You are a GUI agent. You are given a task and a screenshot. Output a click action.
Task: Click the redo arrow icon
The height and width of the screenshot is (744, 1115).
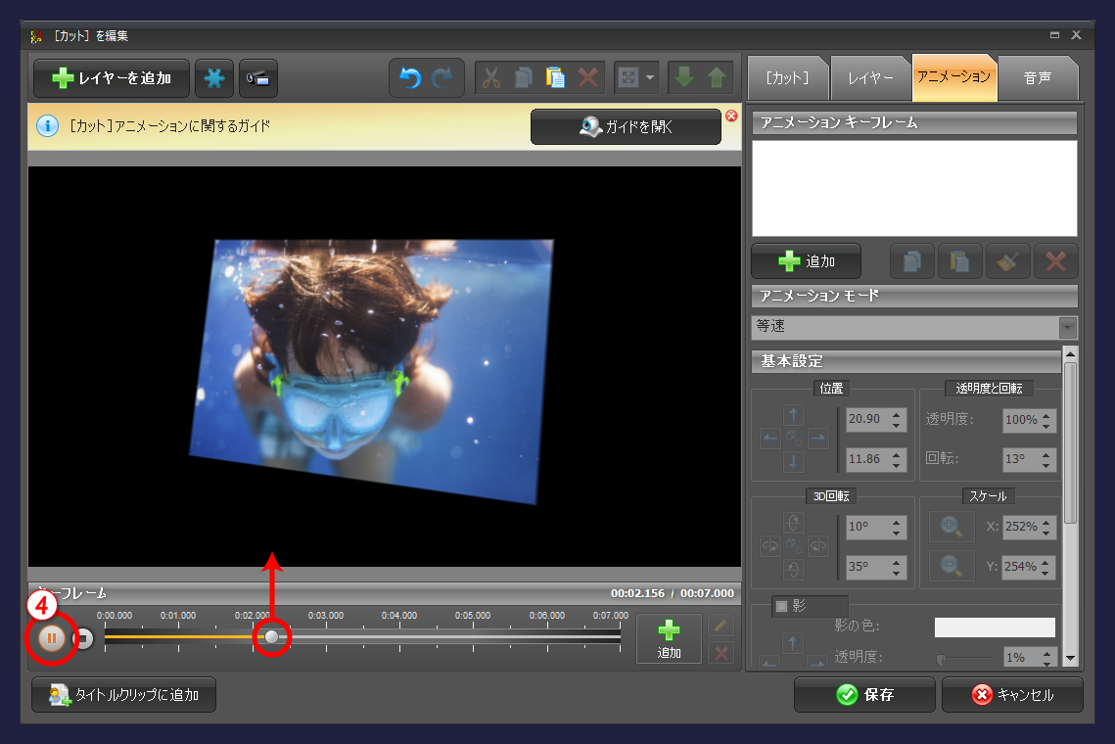click(442, 78)
